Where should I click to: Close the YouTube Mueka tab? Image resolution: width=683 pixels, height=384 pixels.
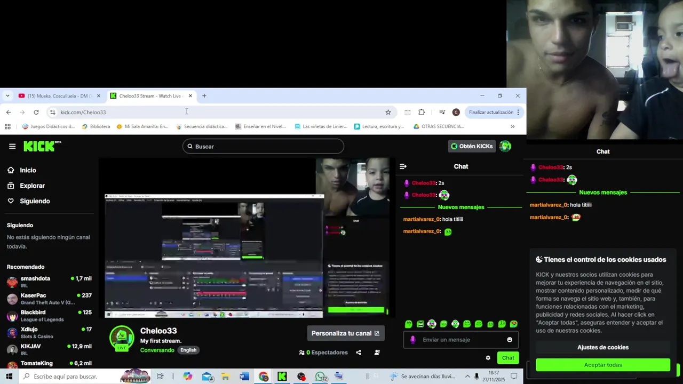(98, 96)
